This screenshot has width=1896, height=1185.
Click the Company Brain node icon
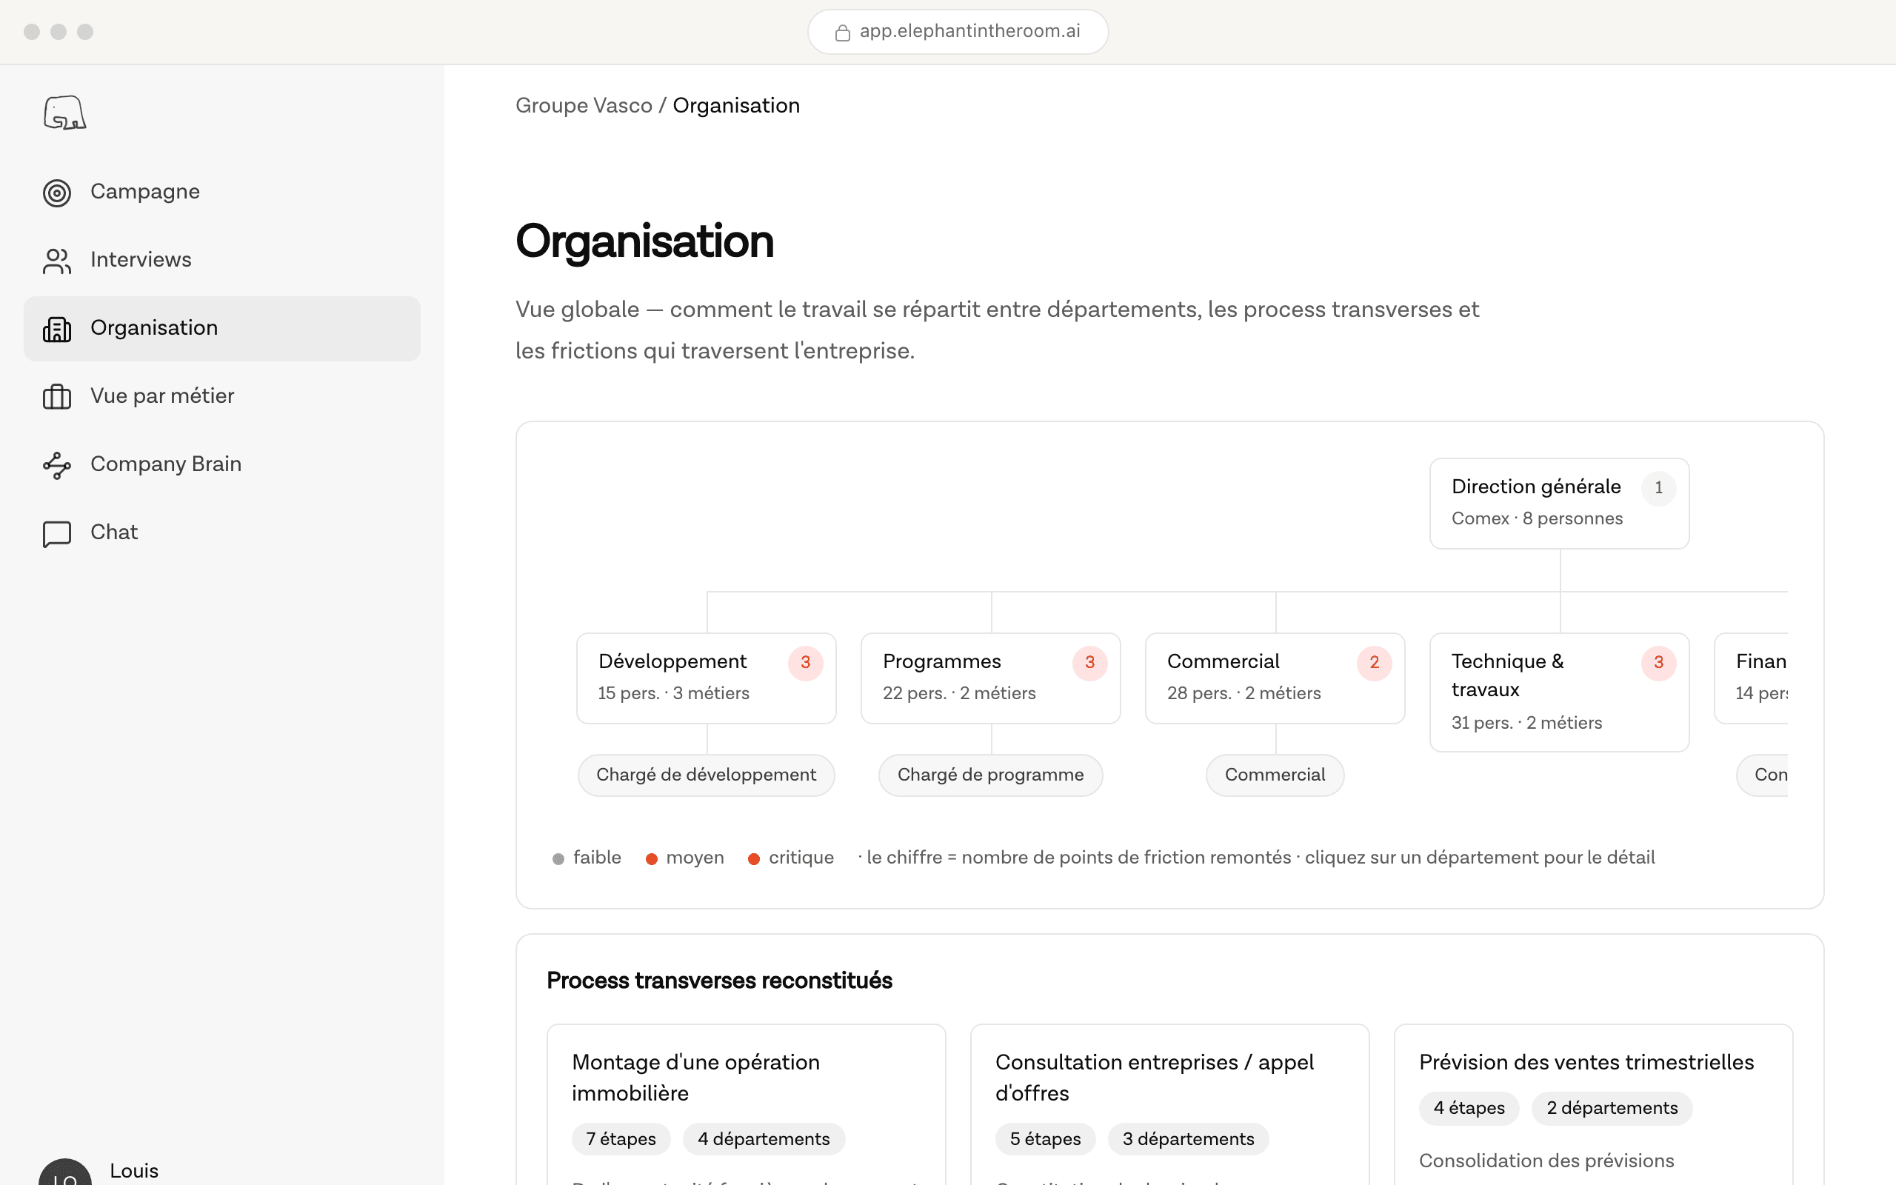pyautogui.click(x=57, y=466)
